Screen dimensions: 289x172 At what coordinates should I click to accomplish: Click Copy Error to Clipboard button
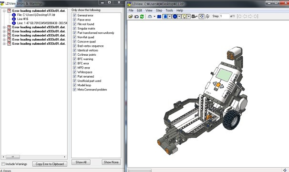click(50, 164)
